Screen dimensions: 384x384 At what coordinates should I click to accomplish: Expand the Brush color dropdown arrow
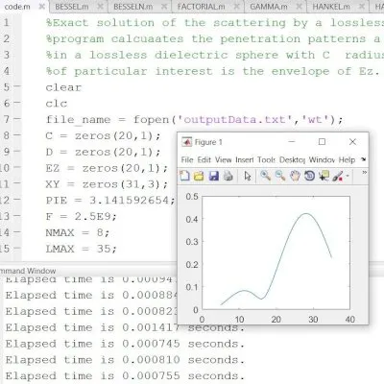pyautogui.click(x=348, y=176)
